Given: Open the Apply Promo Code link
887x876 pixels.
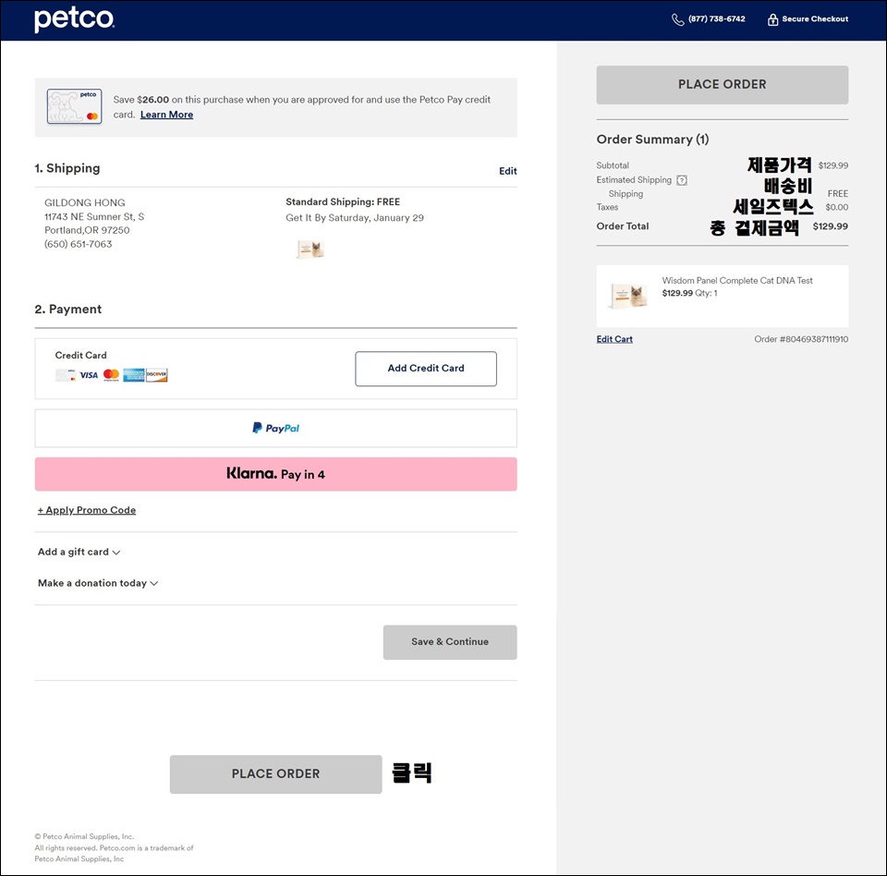Looking at the screenshot, I should pos(87,510).
